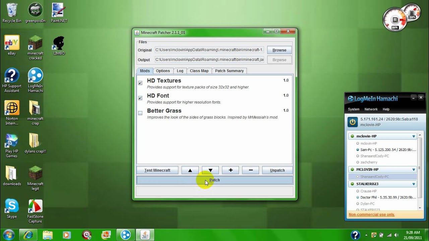
Task: Open the Class Map tab
Action: [x=199, y=71]
